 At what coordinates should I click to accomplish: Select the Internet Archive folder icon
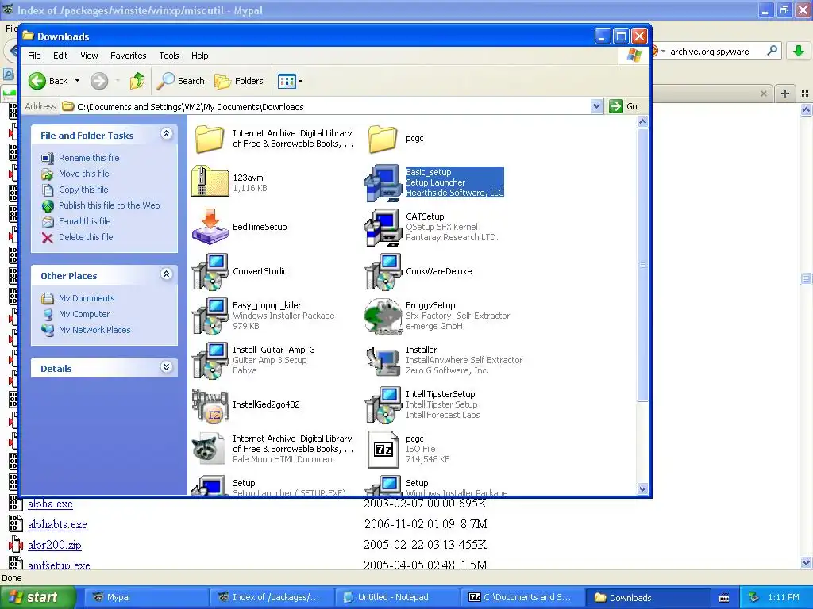coord(210,138)
